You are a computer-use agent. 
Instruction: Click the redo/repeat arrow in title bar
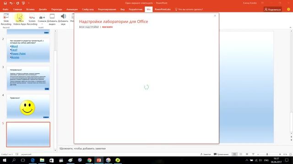17,3
